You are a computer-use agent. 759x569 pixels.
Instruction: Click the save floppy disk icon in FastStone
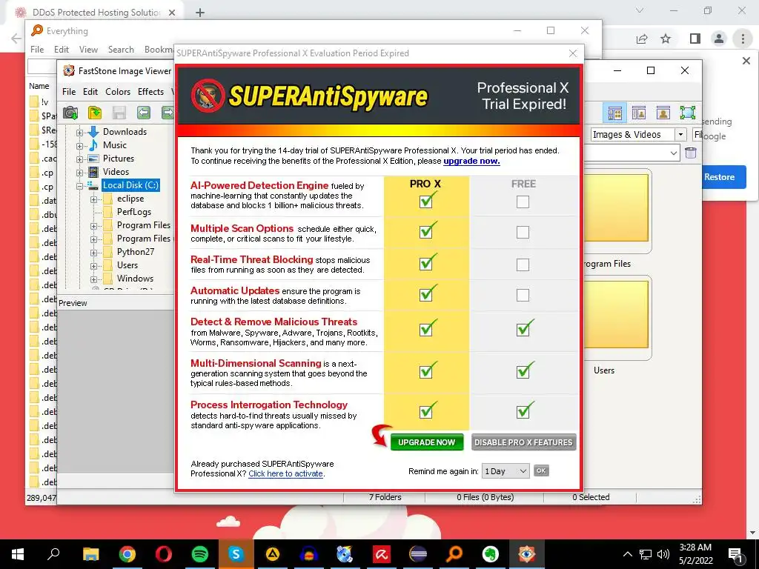[x=119, y=113]
